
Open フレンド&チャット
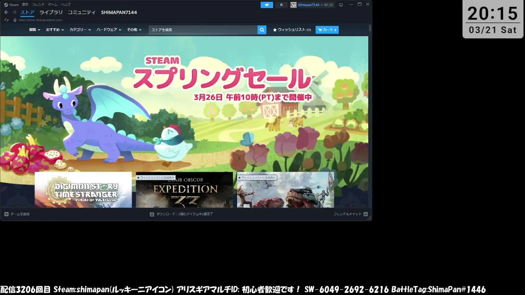coord(347,214)
